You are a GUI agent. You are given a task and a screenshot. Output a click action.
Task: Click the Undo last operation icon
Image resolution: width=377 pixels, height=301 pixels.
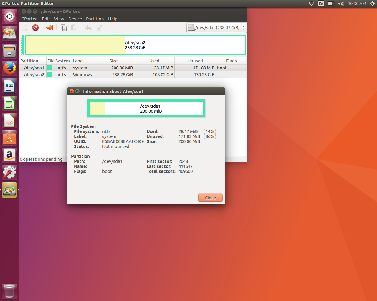tap(88, 28)
